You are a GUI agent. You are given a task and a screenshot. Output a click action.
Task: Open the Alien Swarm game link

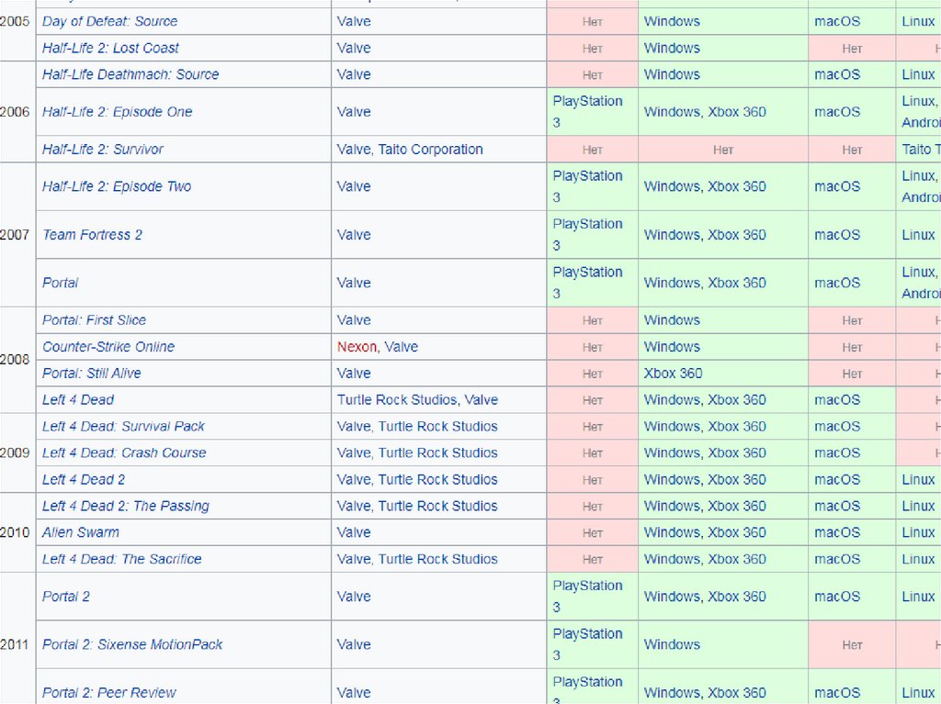pyautogui.click(x=81, y=532)
